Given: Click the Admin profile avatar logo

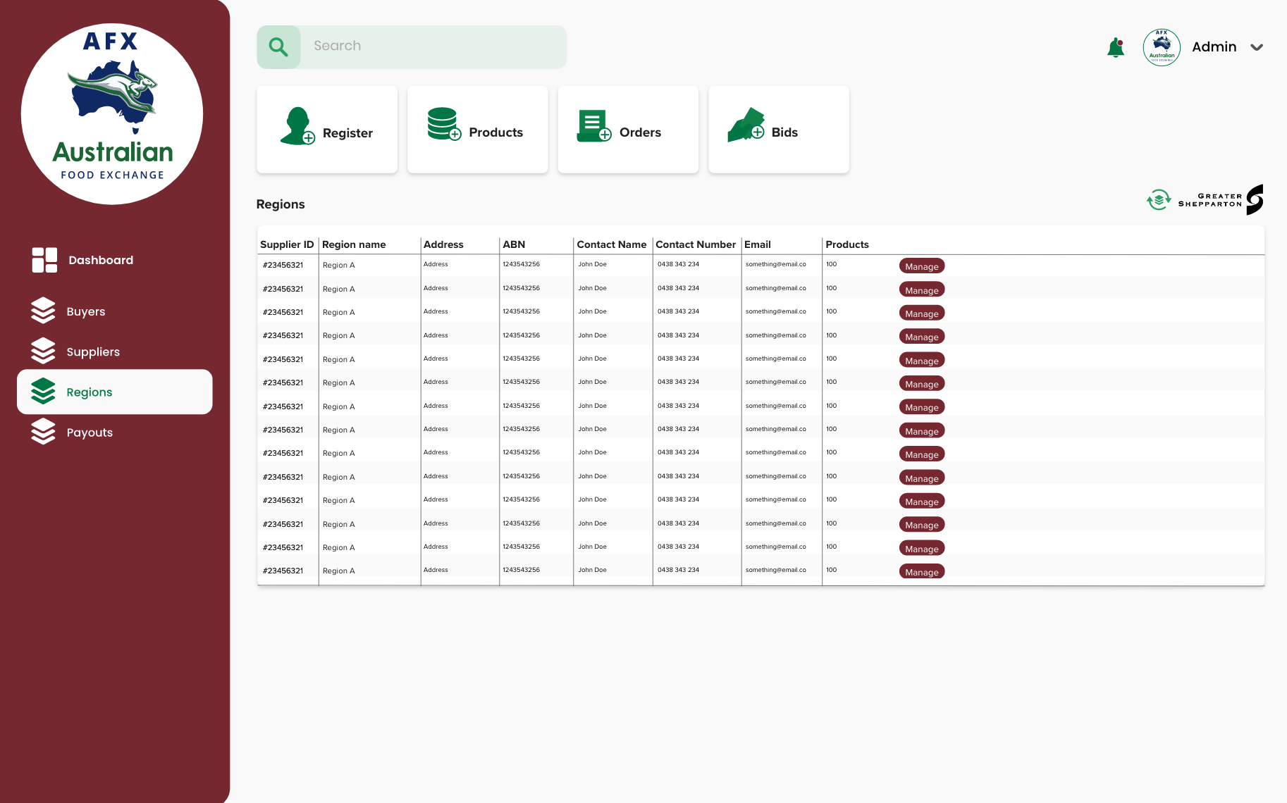Looking at the screenshot, I should click(1162, 47).
